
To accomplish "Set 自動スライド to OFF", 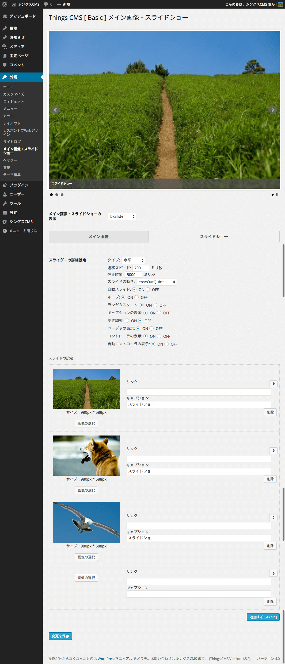I will point(148,289).
